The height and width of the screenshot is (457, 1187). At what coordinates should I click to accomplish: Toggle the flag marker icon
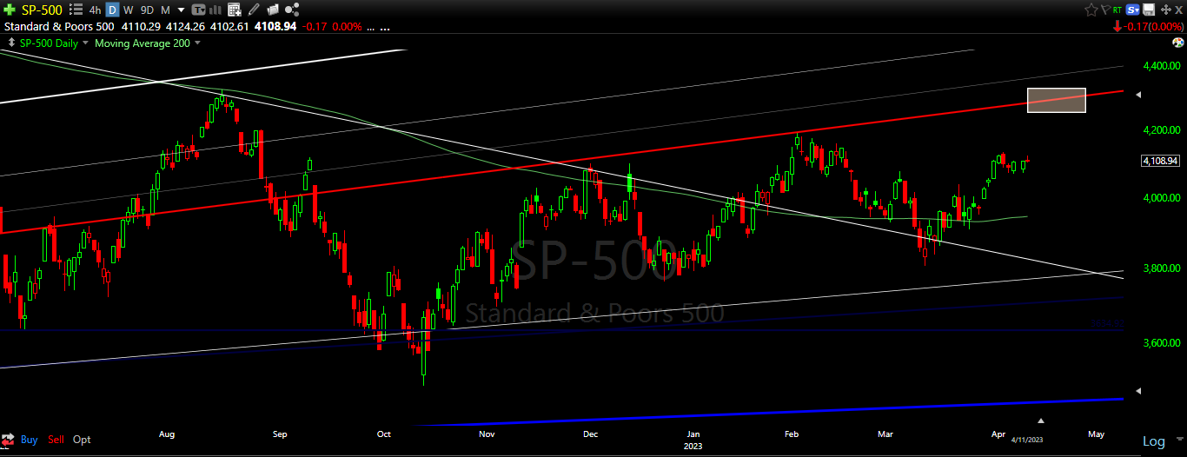[x=1106, y=10]
